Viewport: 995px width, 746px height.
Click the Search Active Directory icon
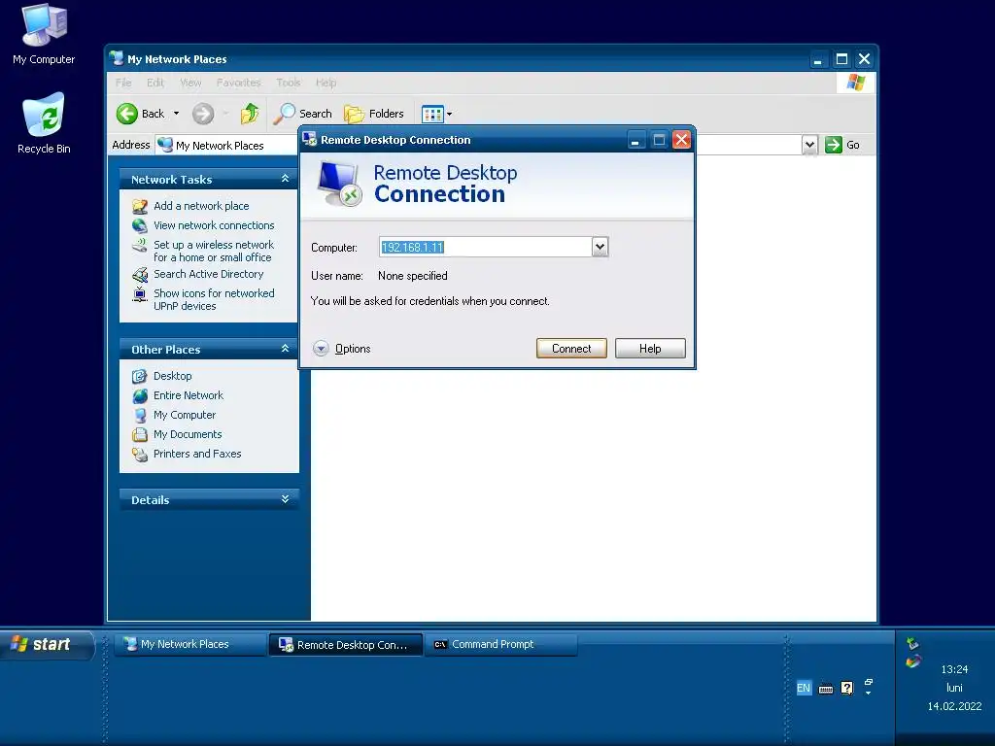coord(140,275)
